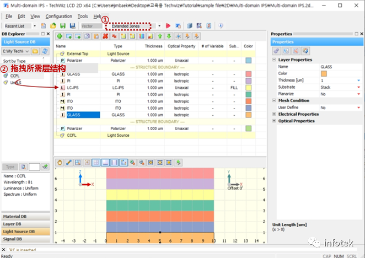365x258 pixels.
Task: Toggle the bottom boundary view button
Action: [x=105, y=163]
